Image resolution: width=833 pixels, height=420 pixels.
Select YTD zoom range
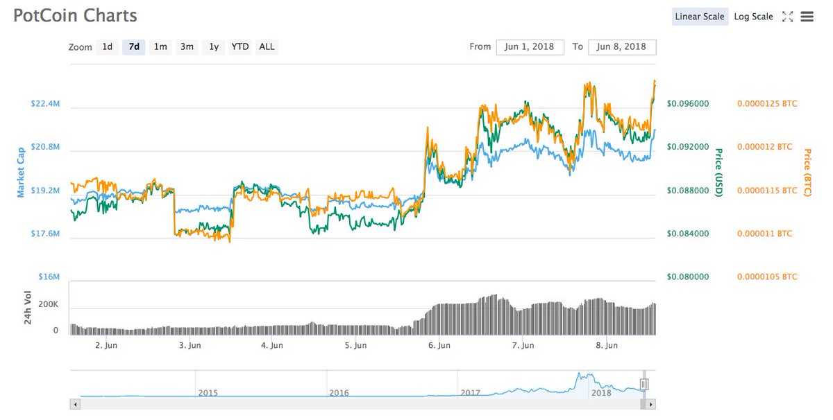click(x=240, y=47)
